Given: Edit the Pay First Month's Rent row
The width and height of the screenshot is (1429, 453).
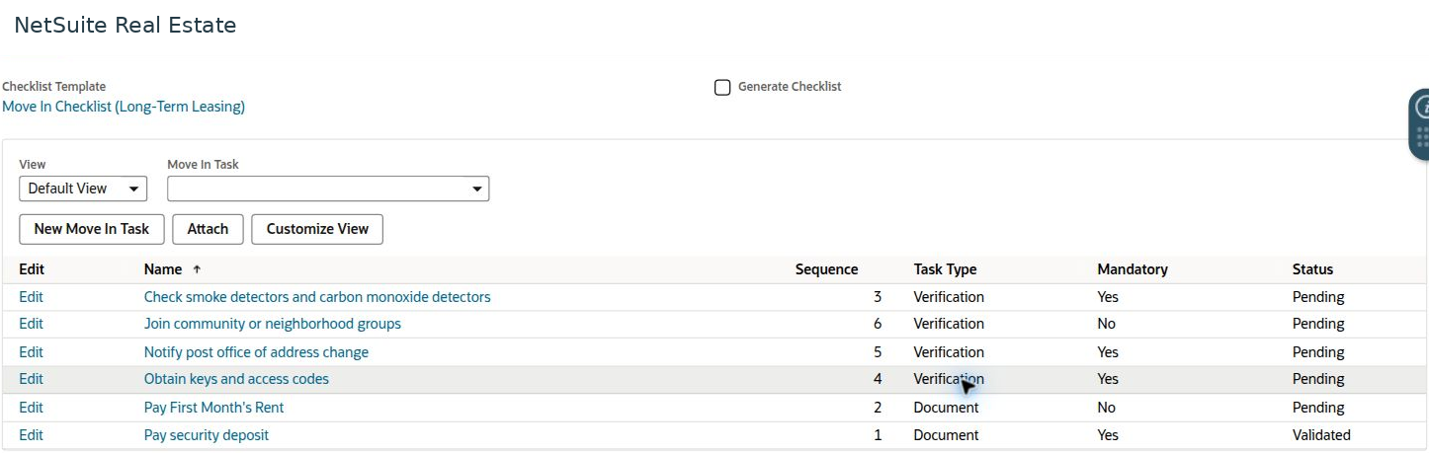Looking at the screenshot, I should [31, 408].
